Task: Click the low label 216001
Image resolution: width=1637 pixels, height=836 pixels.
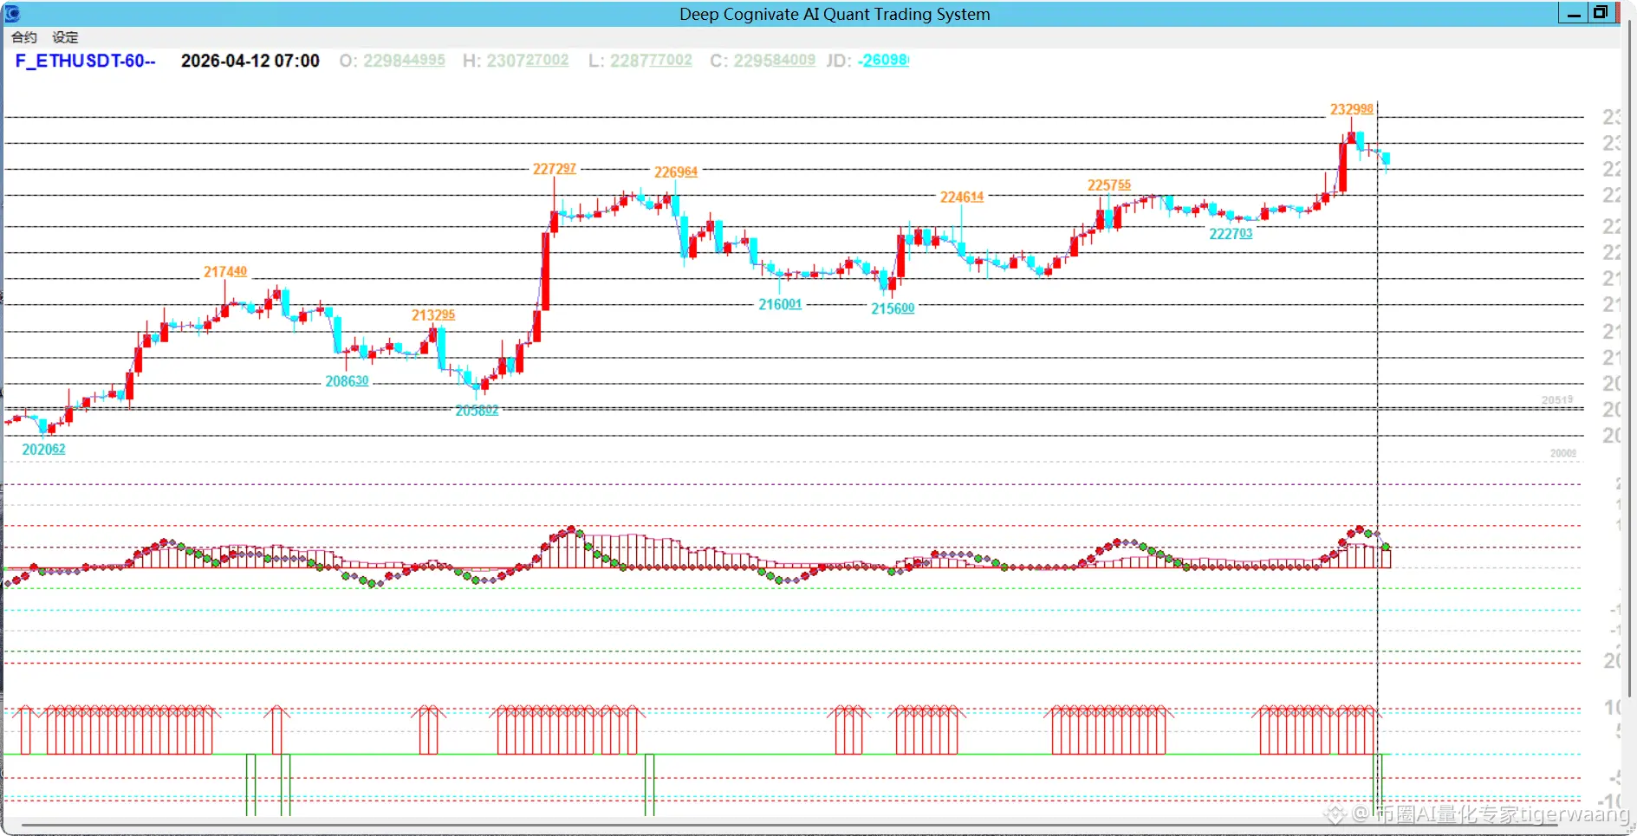Action: click(x=780, y=305)
